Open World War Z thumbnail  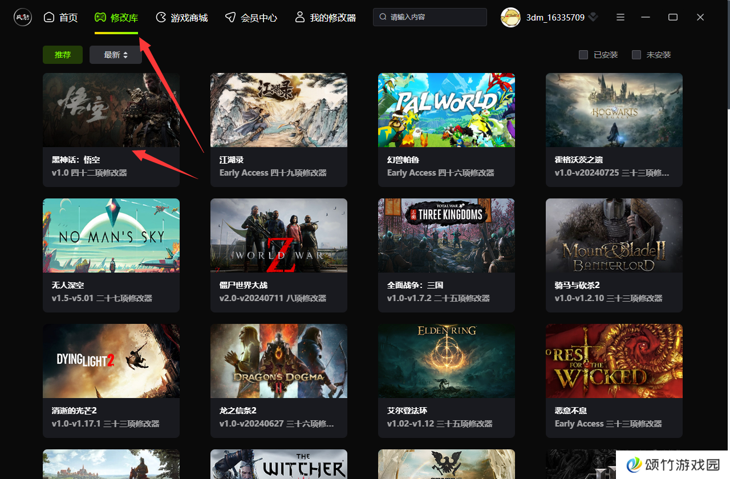click(279, 236)
